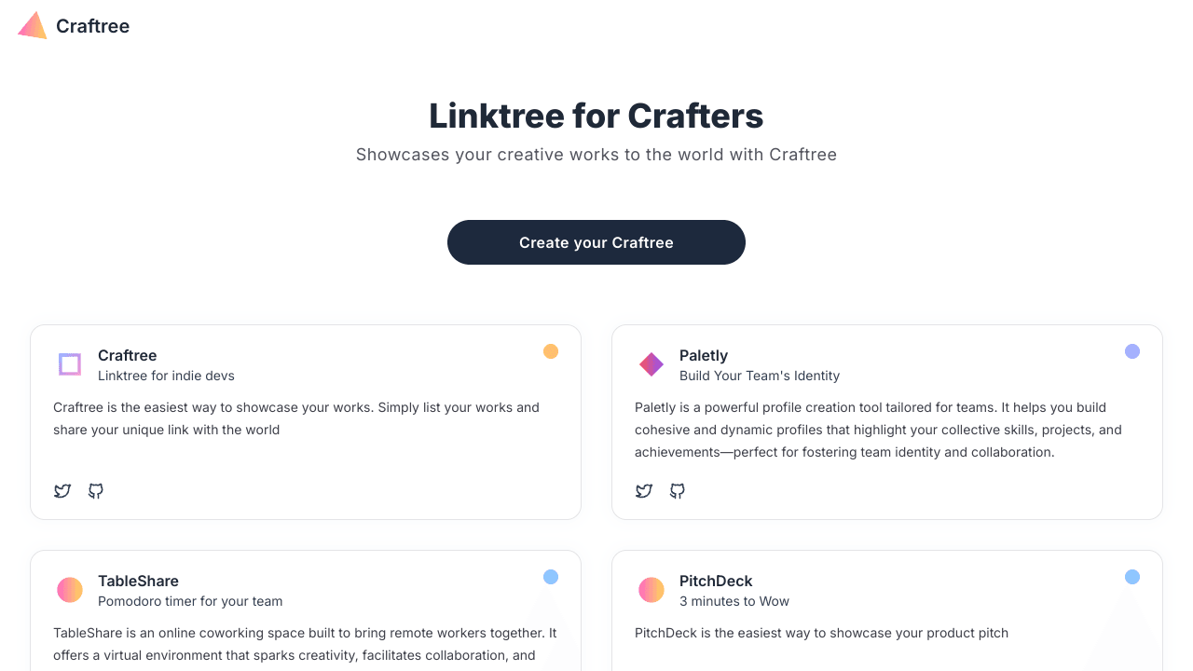Open the GitHub icon on the Craftree card
The width and height of the screenshot is (1193, 671).
tap(95, 491)
